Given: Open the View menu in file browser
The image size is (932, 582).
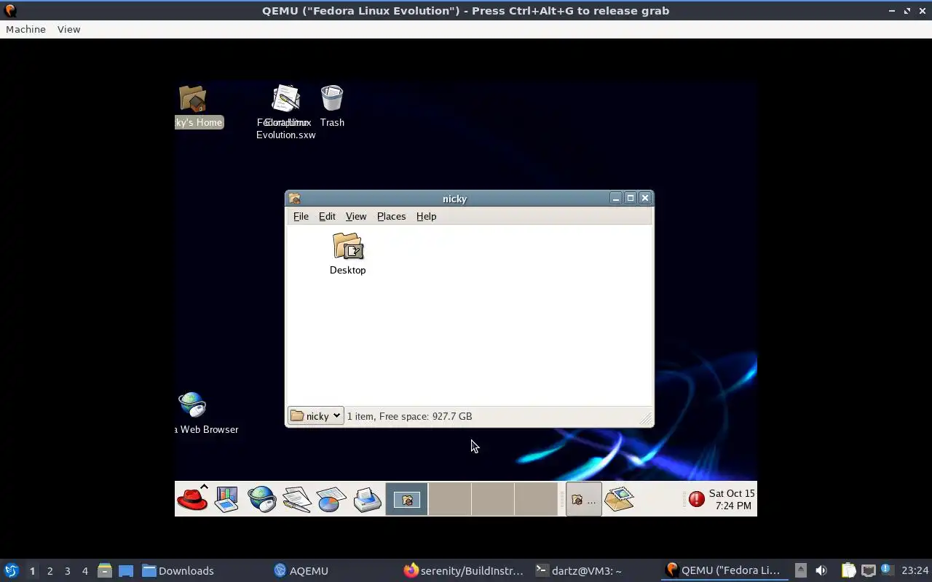Looking at the screenshot, I should (356, 216).
